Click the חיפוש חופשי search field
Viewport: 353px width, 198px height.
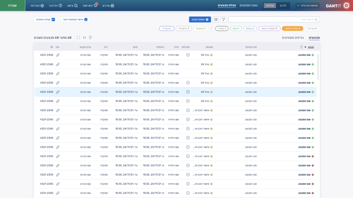[274, 19]
